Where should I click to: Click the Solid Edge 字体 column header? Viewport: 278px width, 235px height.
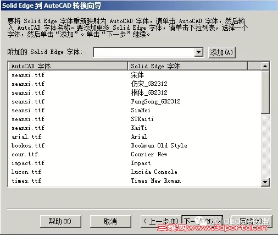click(187, 66)
